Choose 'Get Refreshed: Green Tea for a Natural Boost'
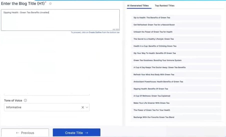 [x=154, y=25]
